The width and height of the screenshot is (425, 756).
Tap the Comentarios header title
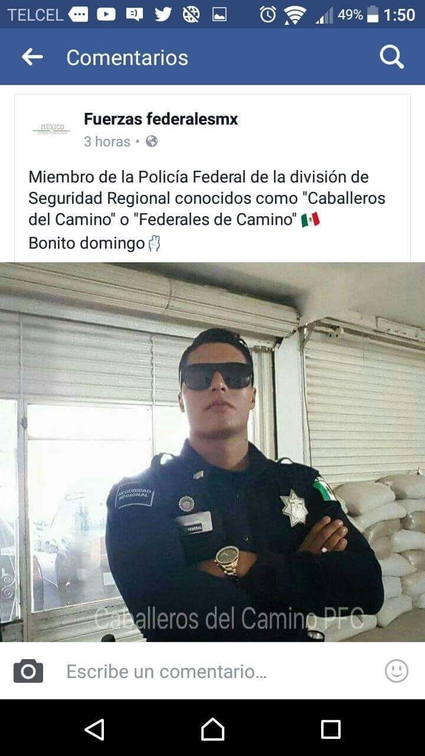127,57
